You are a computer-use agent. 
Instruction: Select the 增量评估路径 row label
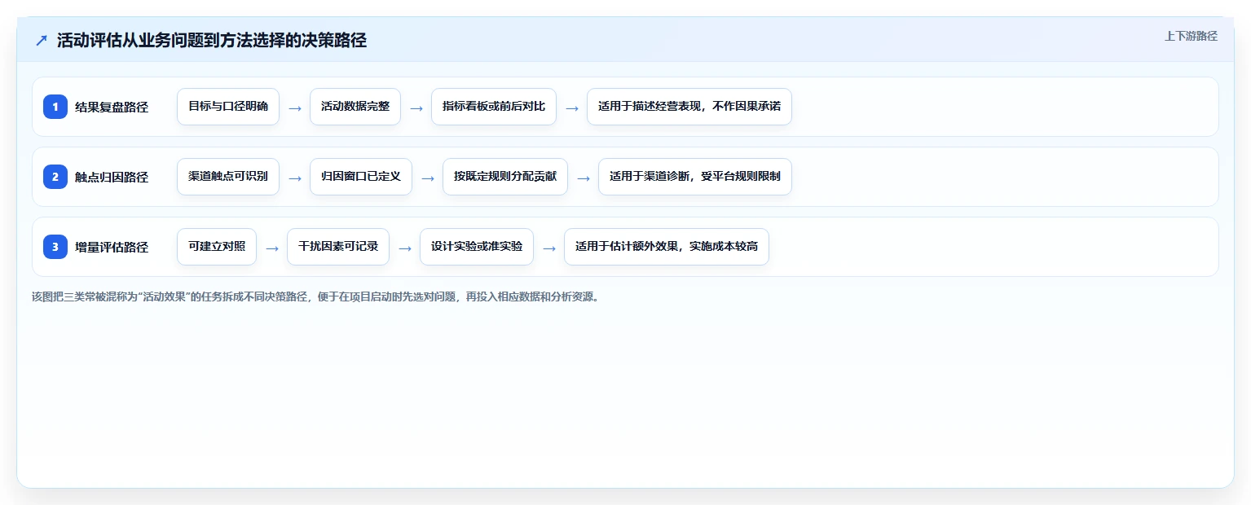(112, 247)
